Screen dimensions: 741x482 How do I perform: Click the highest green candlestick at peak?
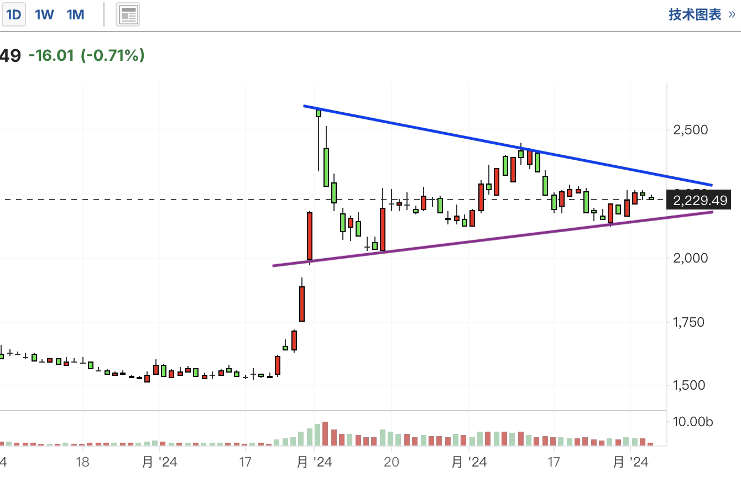(319, 113)
